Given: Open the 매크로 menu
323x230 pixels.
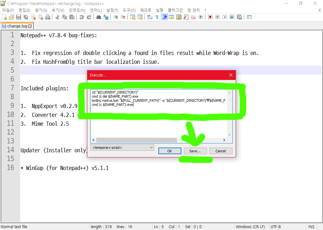Looking at the screenshot, I should pos(146,10).
